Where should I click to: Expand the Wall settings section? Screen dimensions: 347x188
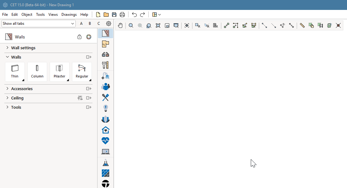[7, 48]
